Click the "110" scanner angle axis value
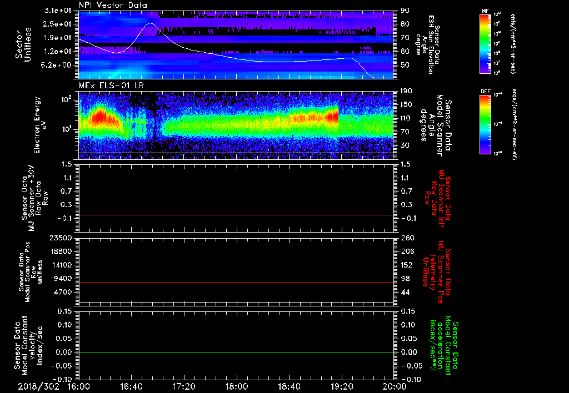The width and height of the screenshot is (569, 393). 406,118
